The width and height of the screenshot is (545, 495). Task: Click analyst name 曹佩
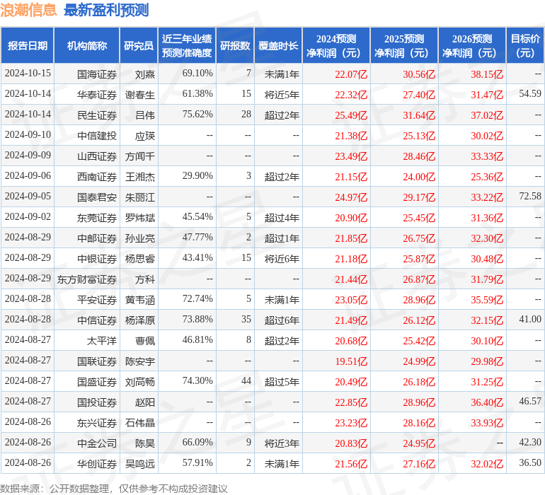pos(145,341)
